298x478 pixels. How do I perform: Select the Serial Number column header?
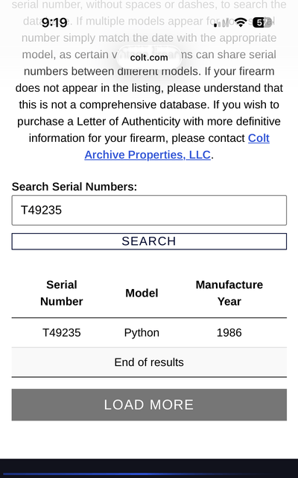61,293
